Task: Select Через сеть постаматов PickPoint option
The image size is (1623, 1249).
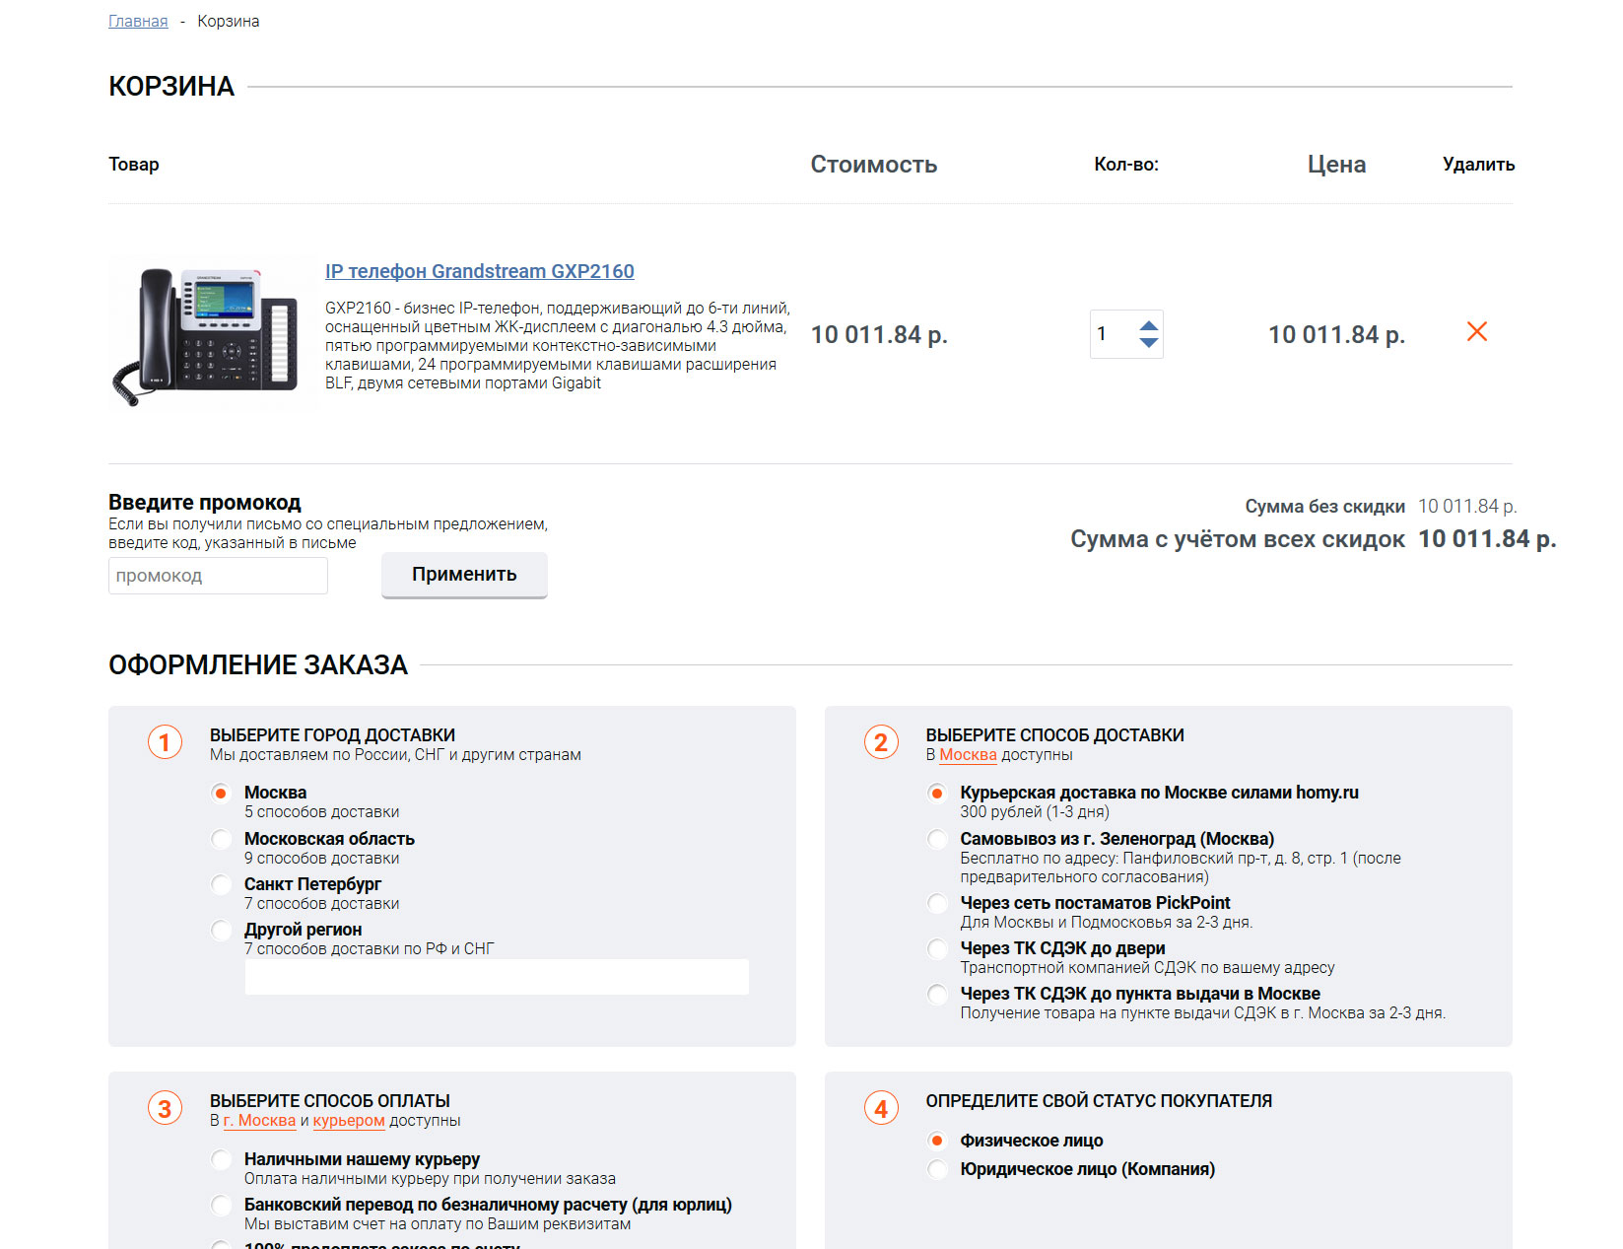Action: point(938,903)
